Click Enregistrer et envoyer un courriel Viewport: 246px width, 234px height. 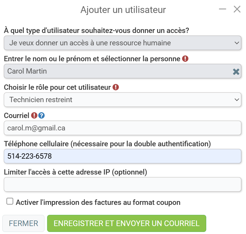(127, 223)
